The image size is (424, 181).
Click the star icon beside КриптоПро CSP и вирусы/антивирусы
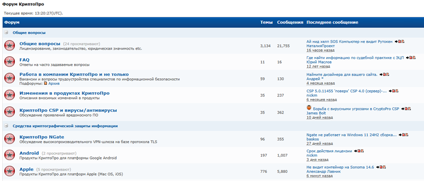10,112
